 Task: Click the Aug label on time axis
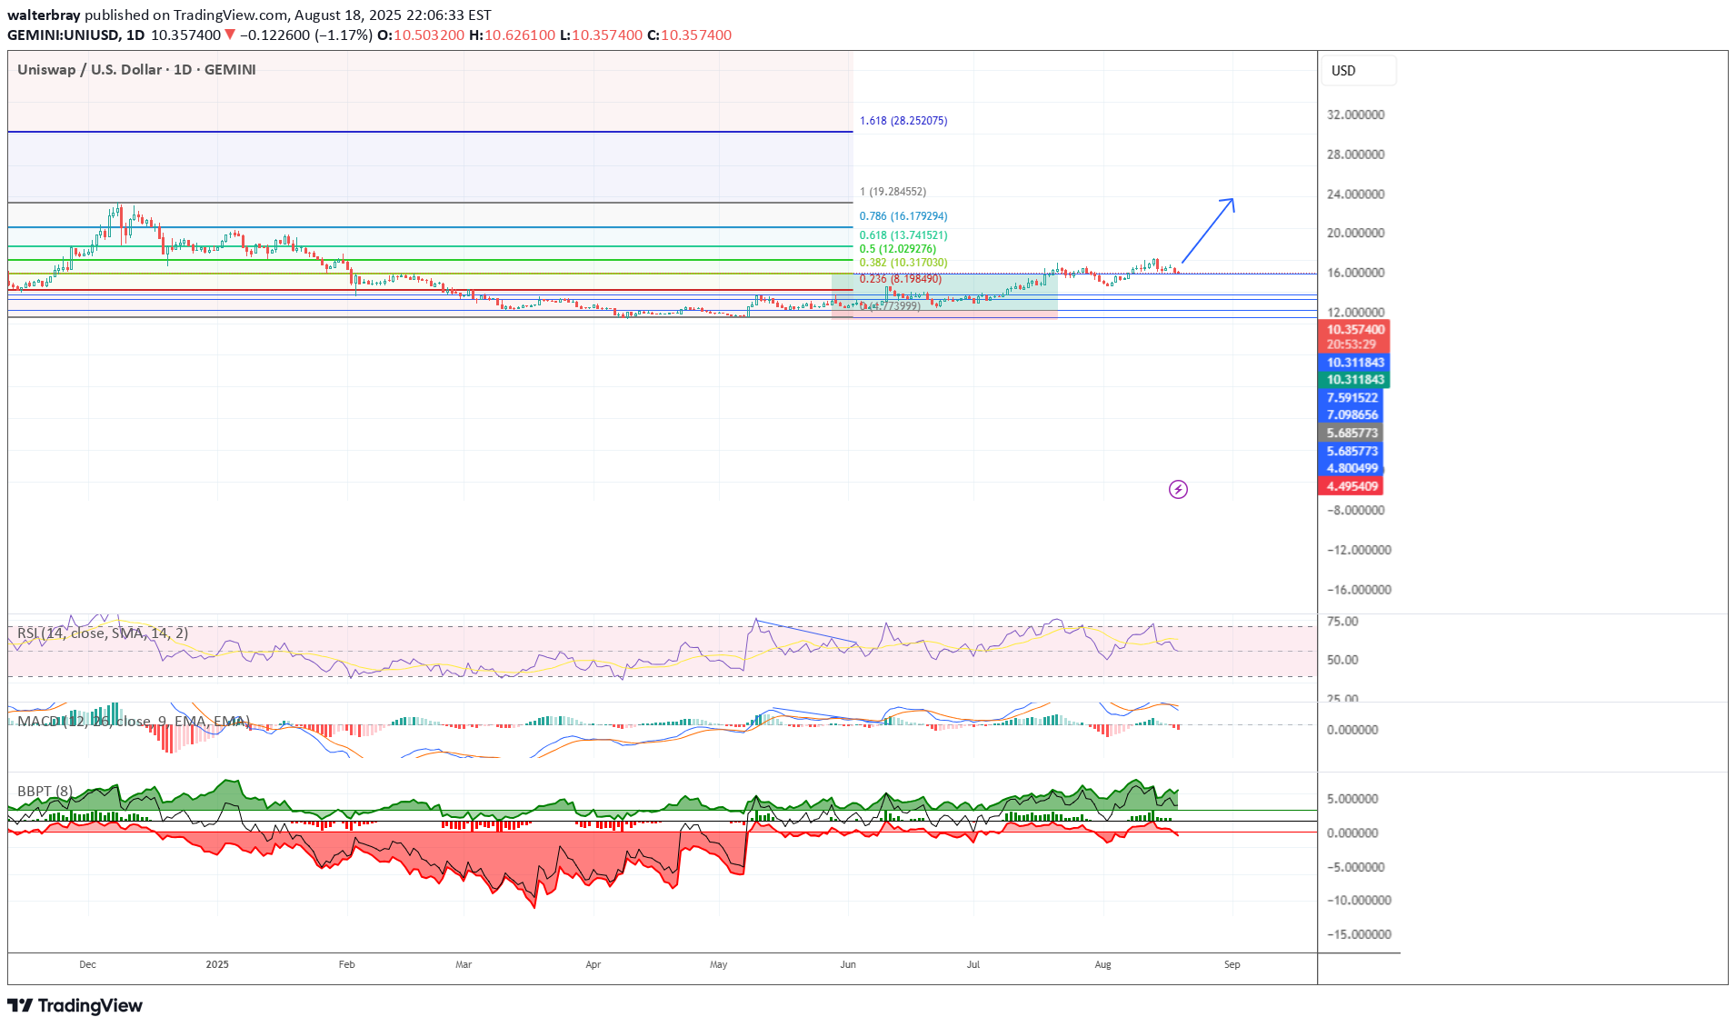point(1102,964)
